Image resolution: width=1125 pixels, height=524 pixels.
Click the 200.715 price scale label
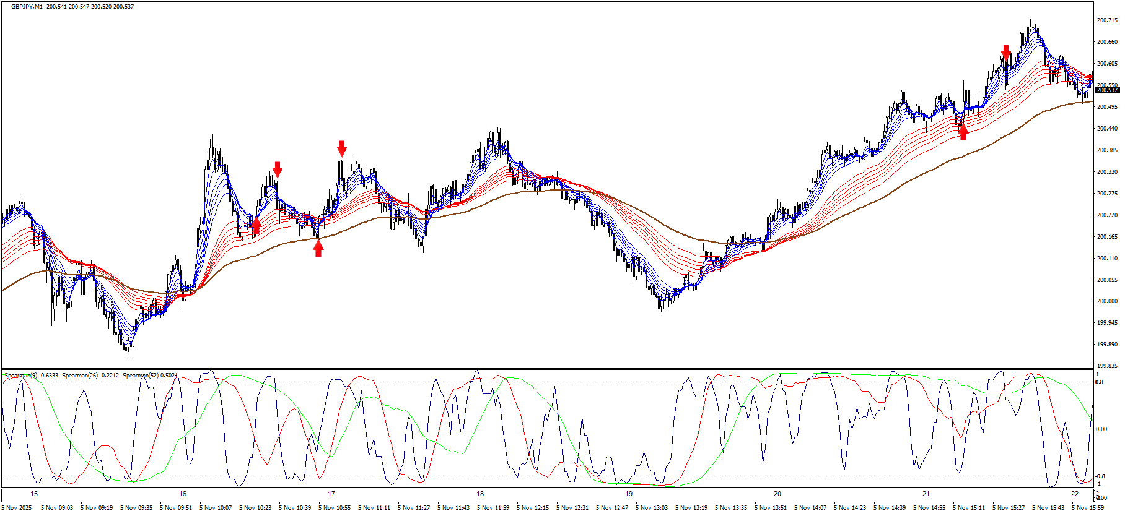1106,20
